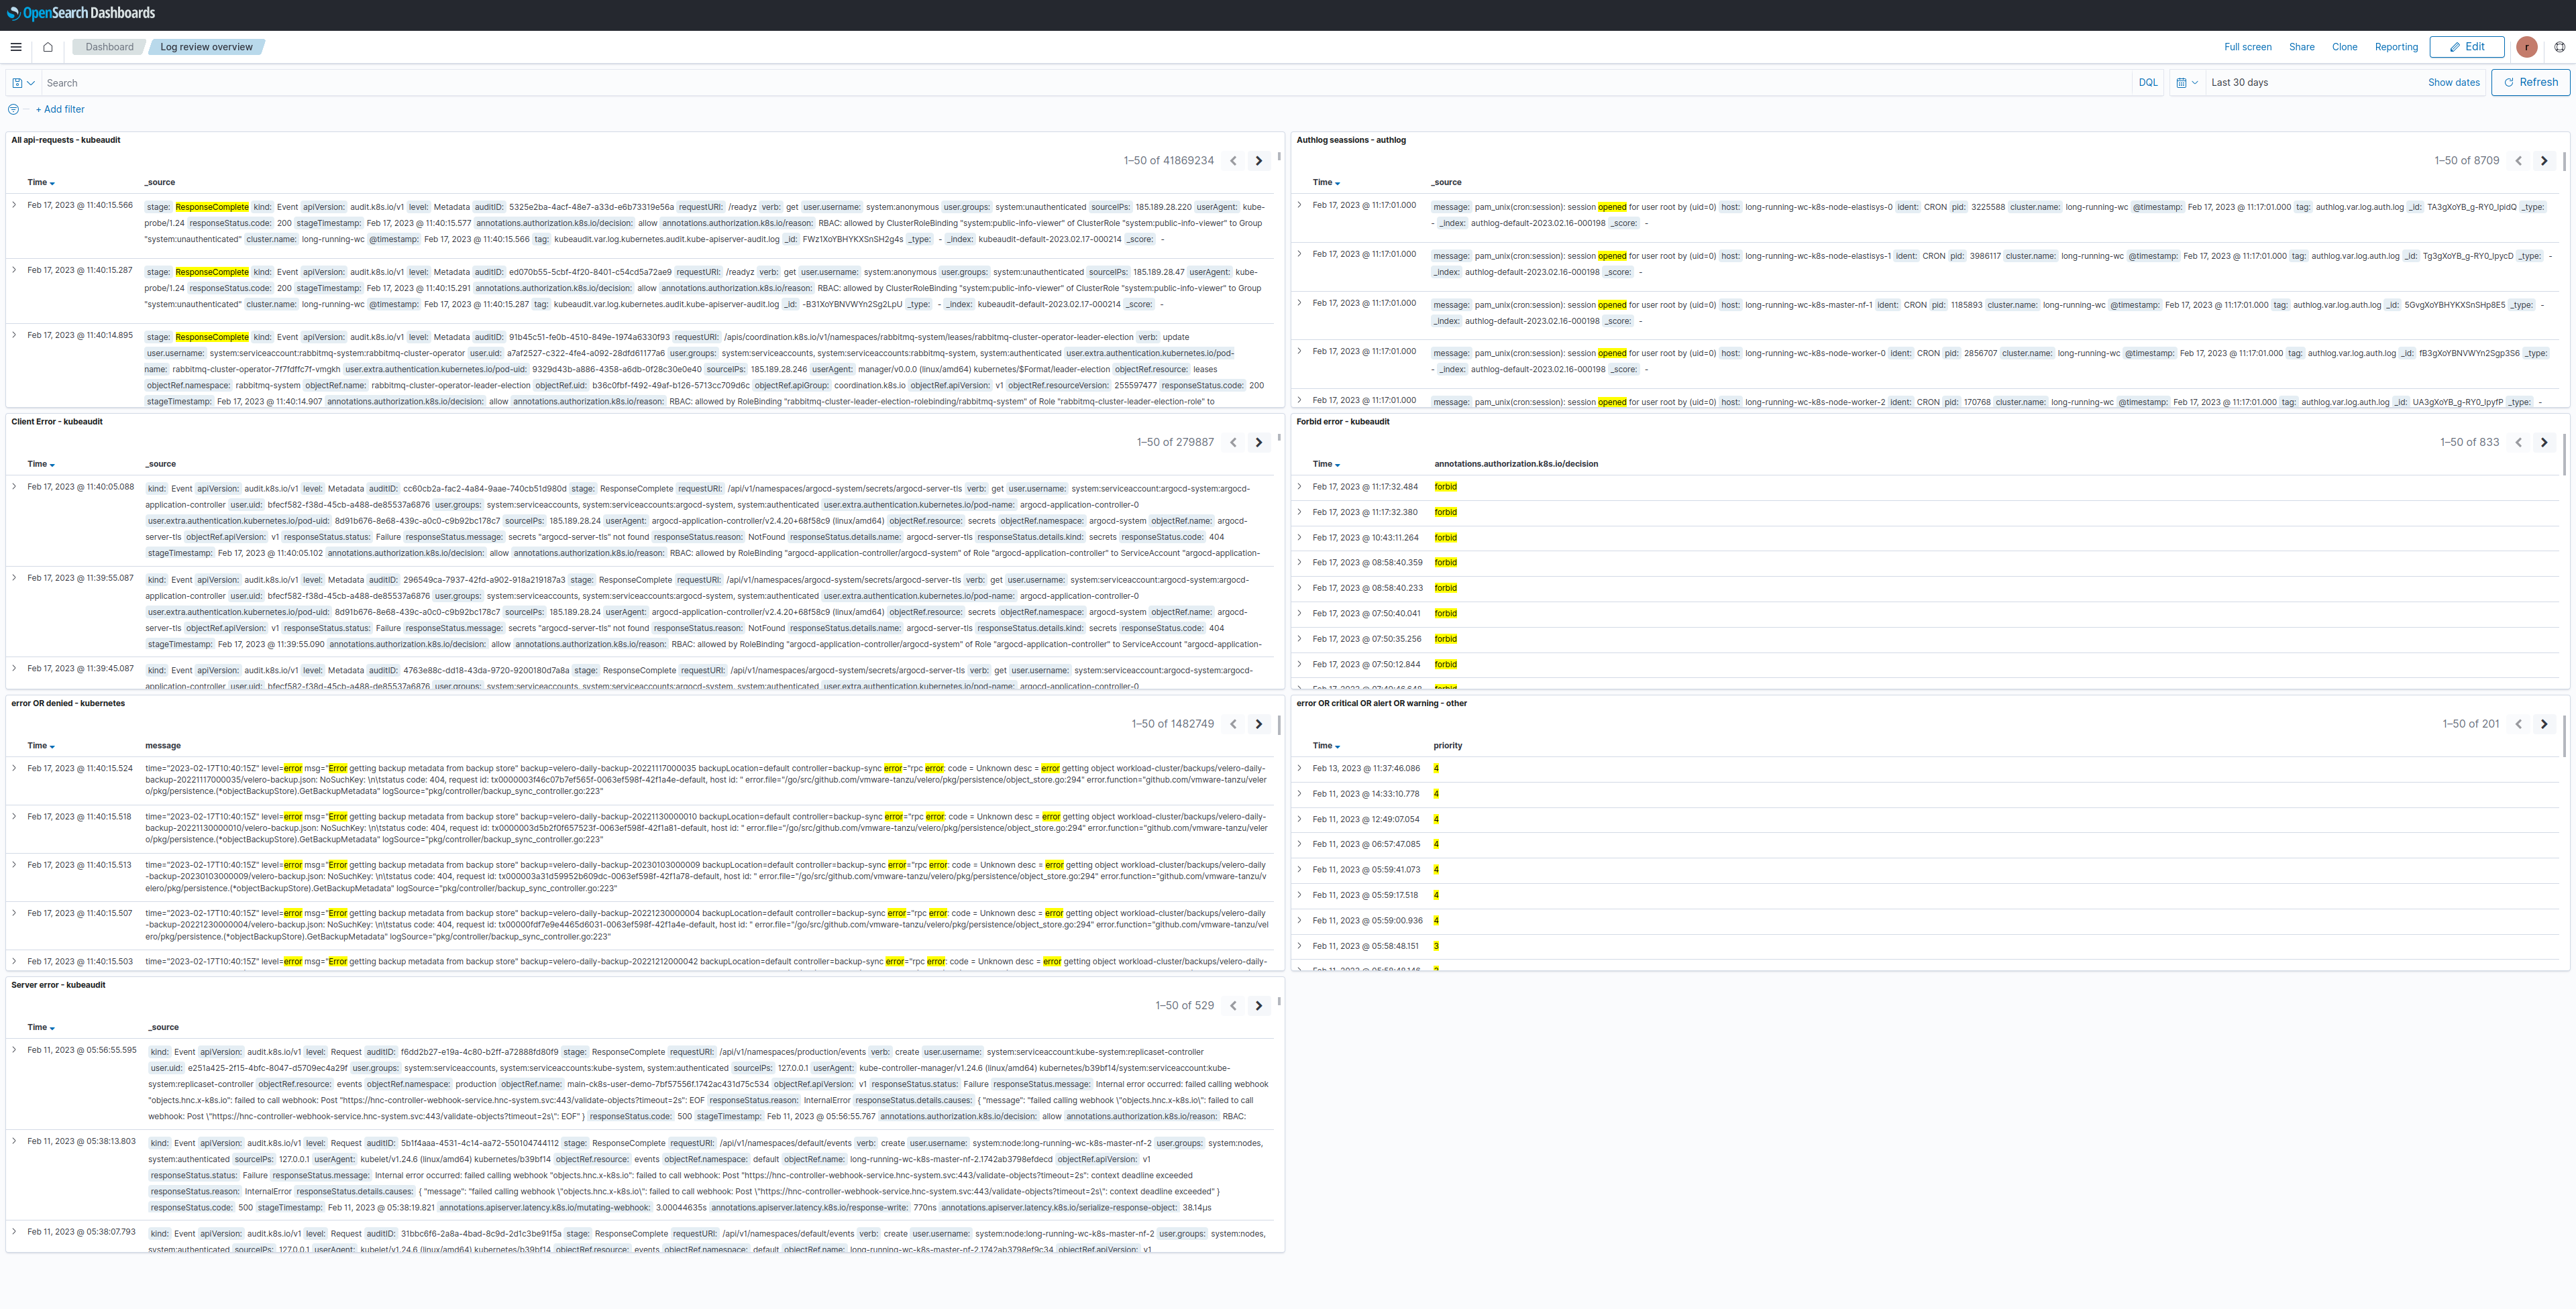Image resolution: width=2576 pixels, height=1309 pixels.
Task: Expand Forbid error row 11:17:32.484
Action: click(x=1299, y=487)
